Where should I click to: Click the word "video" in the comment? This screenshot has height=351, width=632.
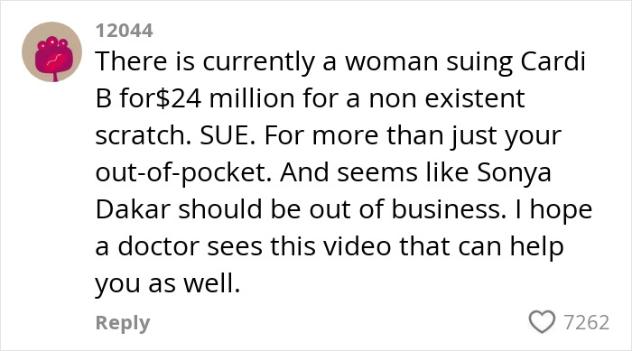click(358, 246)
